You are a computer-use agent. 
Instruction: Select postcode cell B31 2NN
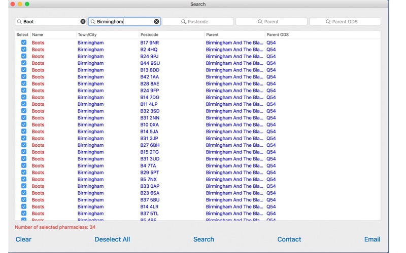(x=150, y=118)
